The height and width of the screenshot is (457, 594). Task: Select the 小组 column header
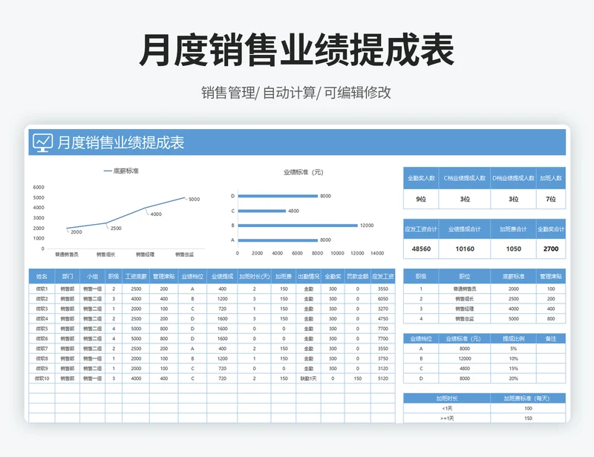tap(92, 277)
